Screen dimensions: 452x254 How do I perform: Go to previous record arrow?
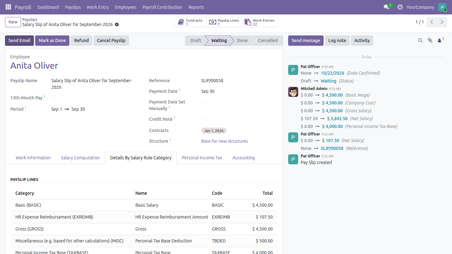[x=432, y=22]
